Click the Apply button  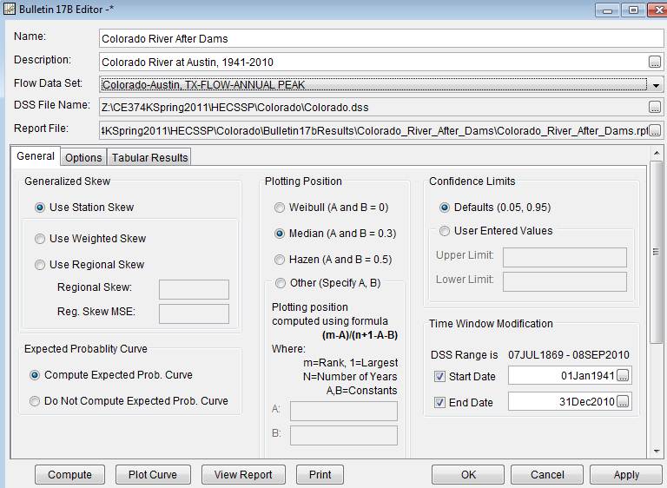[x=626, y=474]
